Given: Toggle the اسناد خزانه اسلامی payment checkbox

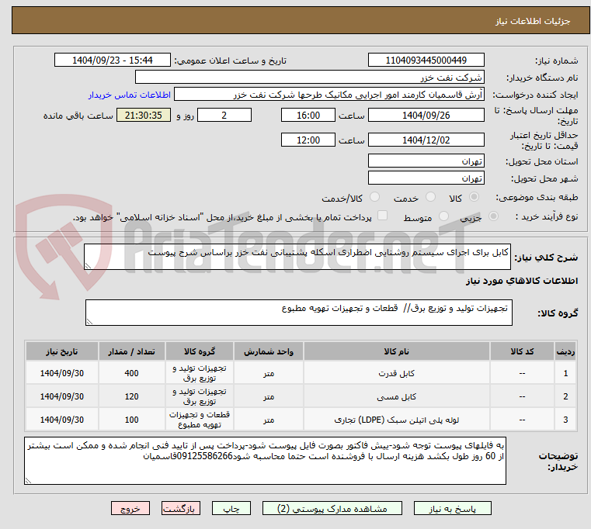Looking at the screenshot, I should (x=382, y=216).
